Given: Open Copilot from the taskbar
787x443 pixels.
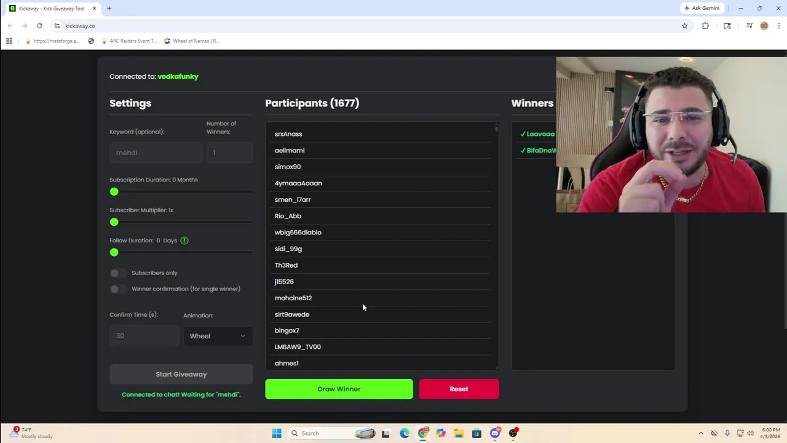Looking at the screenshot, I should [441, 433].
